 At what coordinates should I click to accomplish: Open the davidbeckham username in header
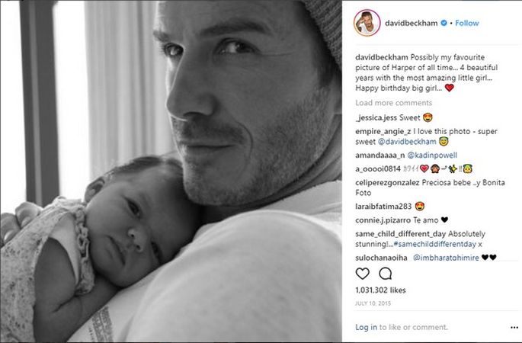(412, 23)
